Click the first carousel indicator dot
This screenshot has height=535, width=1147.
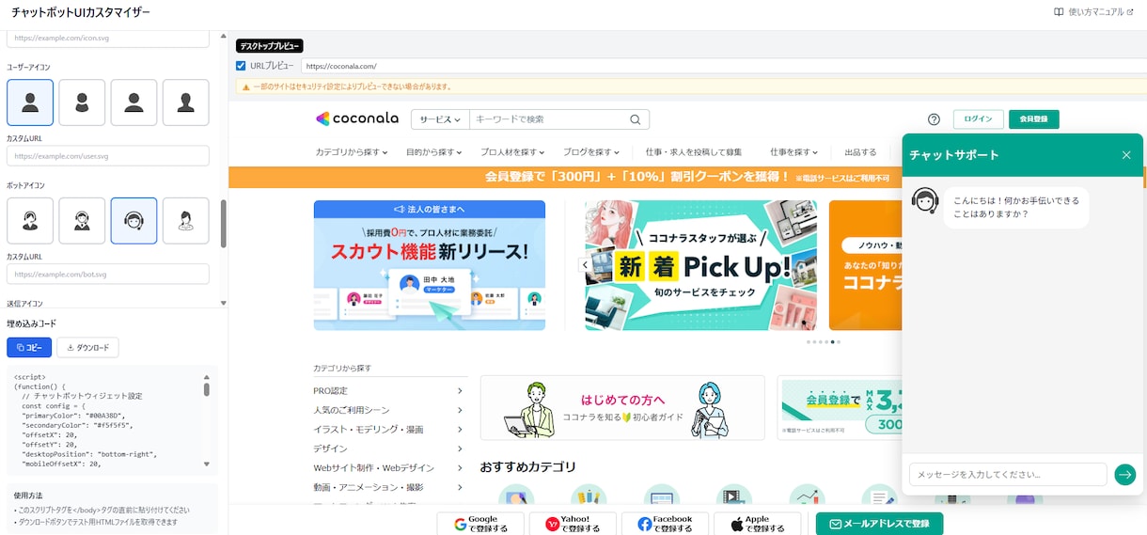click(808, 342)
